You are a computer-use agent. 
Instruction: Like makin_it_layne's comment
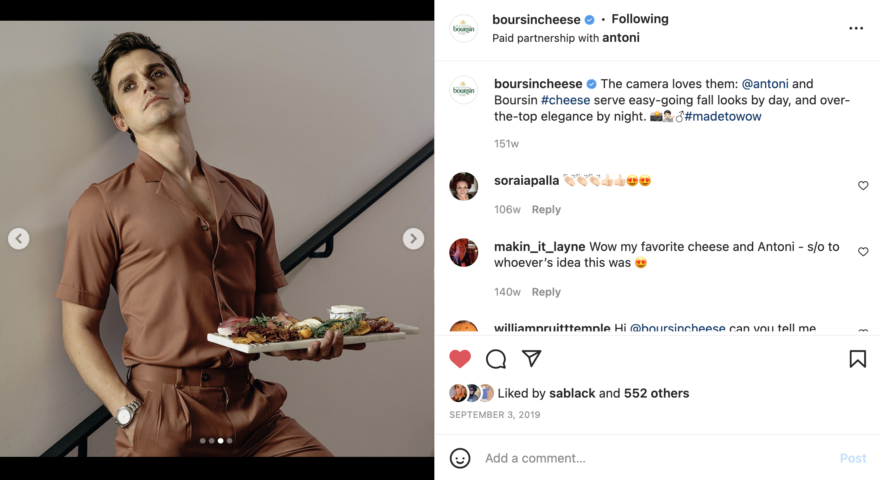point(863,252)
